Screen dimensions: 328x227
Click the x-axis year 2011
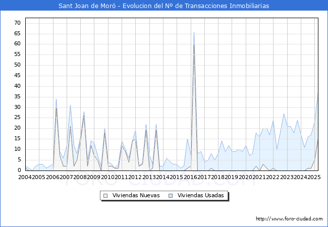(x=121, y=177)
